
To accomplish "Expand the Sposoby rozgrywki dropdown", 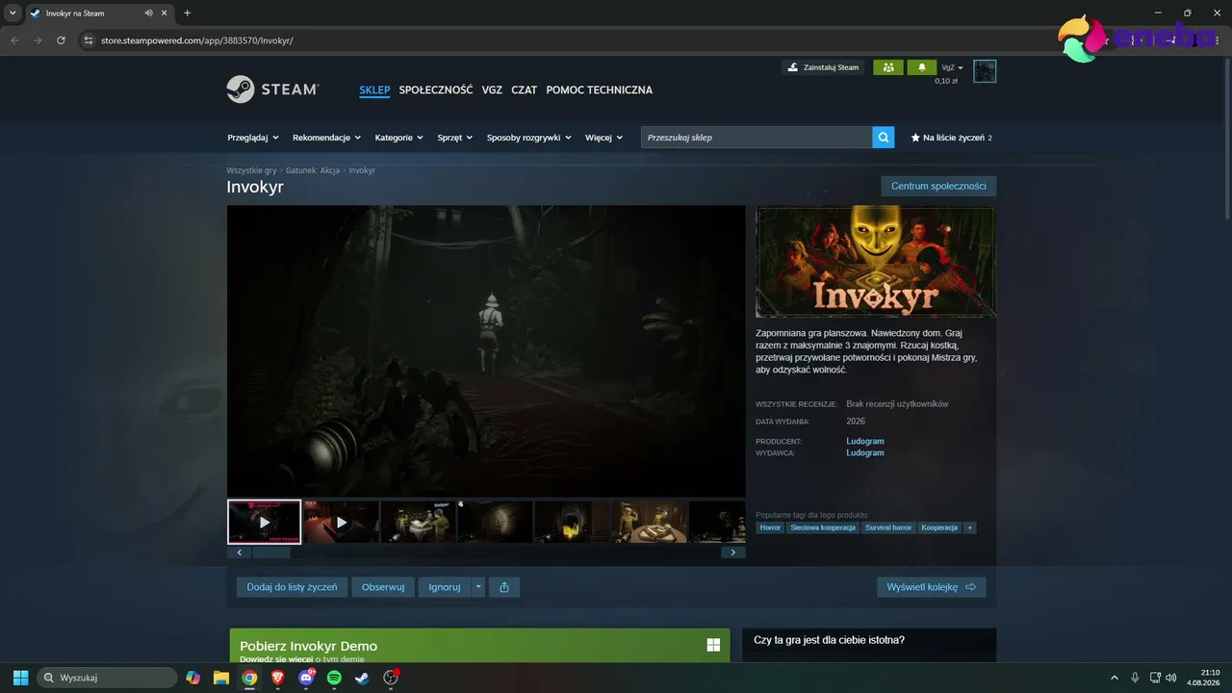I will [x=529, y=138].
